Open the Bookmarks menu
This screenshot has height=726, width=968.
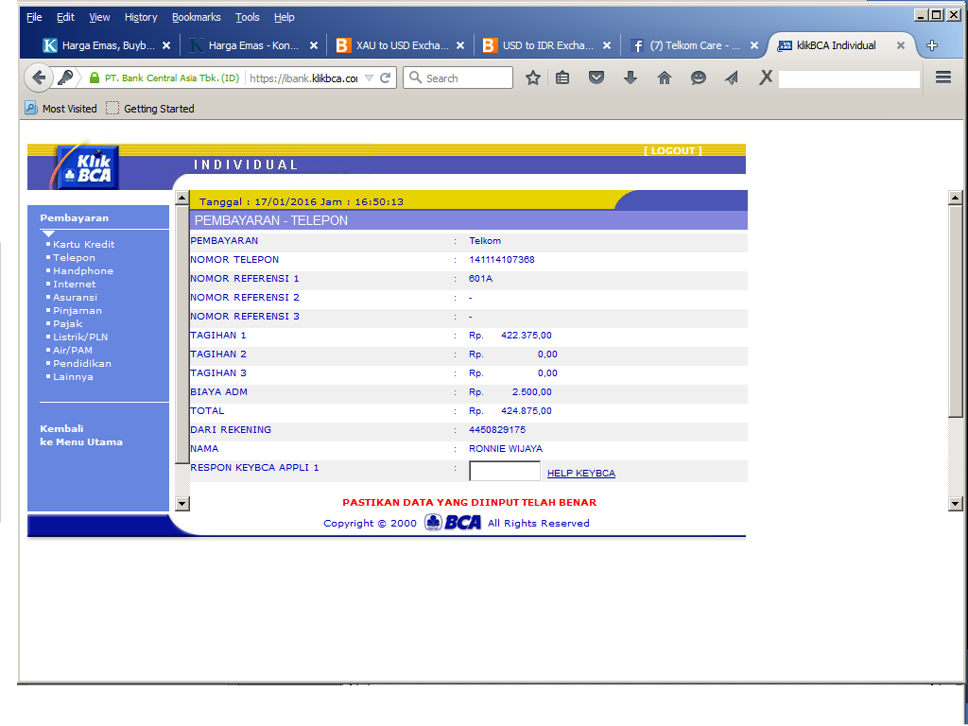197,17
